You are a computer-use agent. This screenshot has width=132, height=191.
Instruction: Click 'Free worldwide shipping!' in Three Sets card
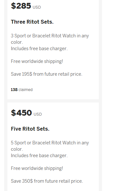[x=37, y=61]
